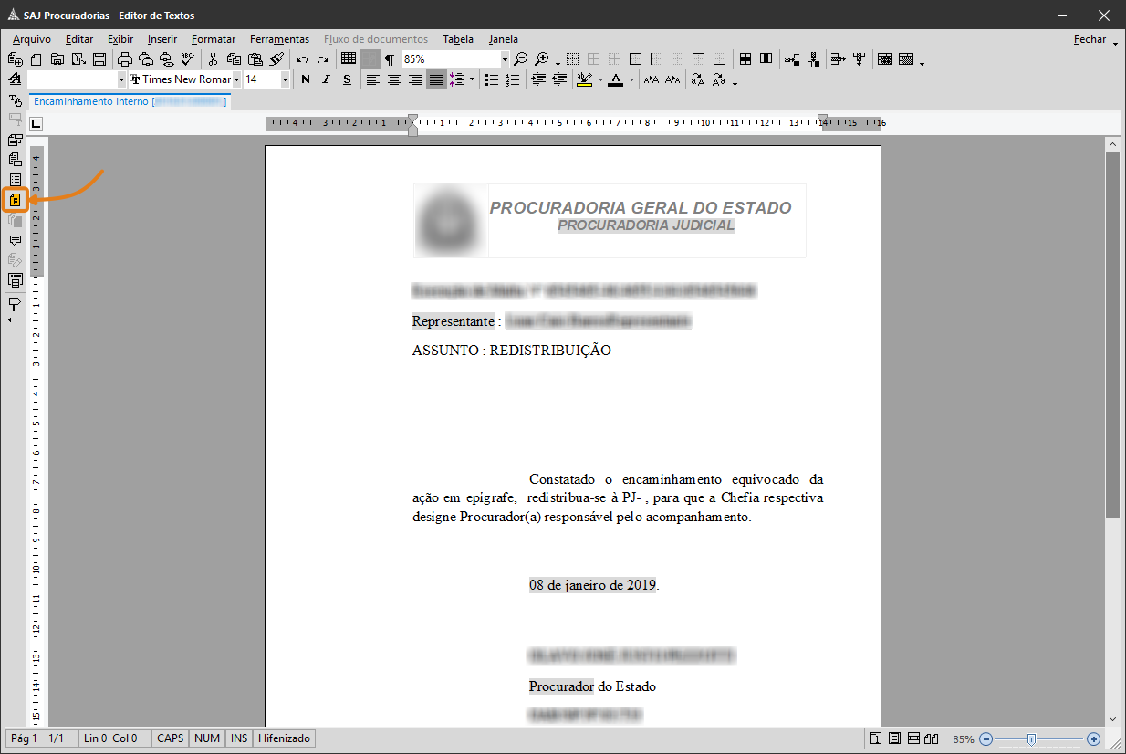Click the Fechar button at top right
This screenshot has width=1126, height=754.
(x=1090, y=39)
